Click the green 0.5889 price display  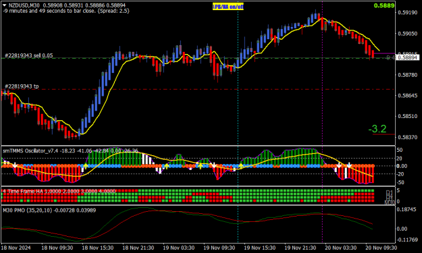384,5
